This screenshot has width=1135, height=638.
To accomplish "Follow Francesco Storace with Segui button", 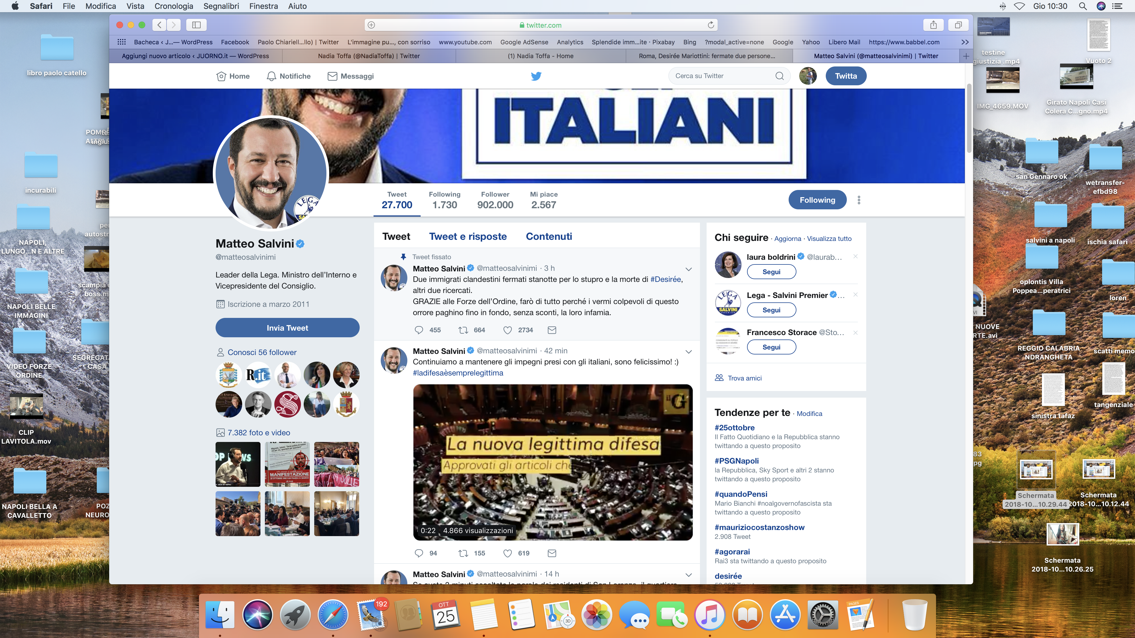I will [x=771, y=347].
